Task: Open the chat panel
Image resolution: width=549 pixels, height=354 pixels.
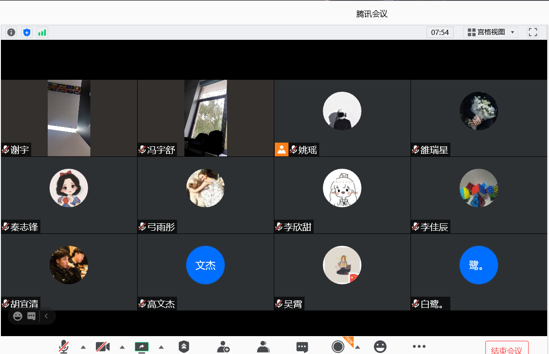Action: click(x=302, y=347)
